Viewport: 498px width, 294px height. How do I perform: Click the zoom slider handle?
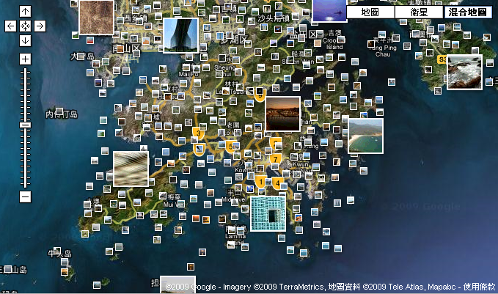click(26, 125)
